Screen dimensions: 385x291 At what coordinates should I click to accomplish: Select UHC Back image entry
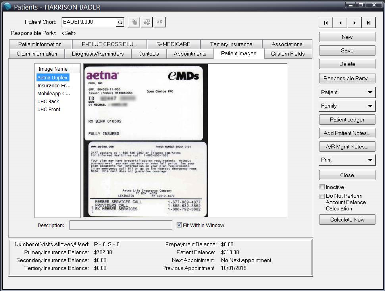pos(48,101)
